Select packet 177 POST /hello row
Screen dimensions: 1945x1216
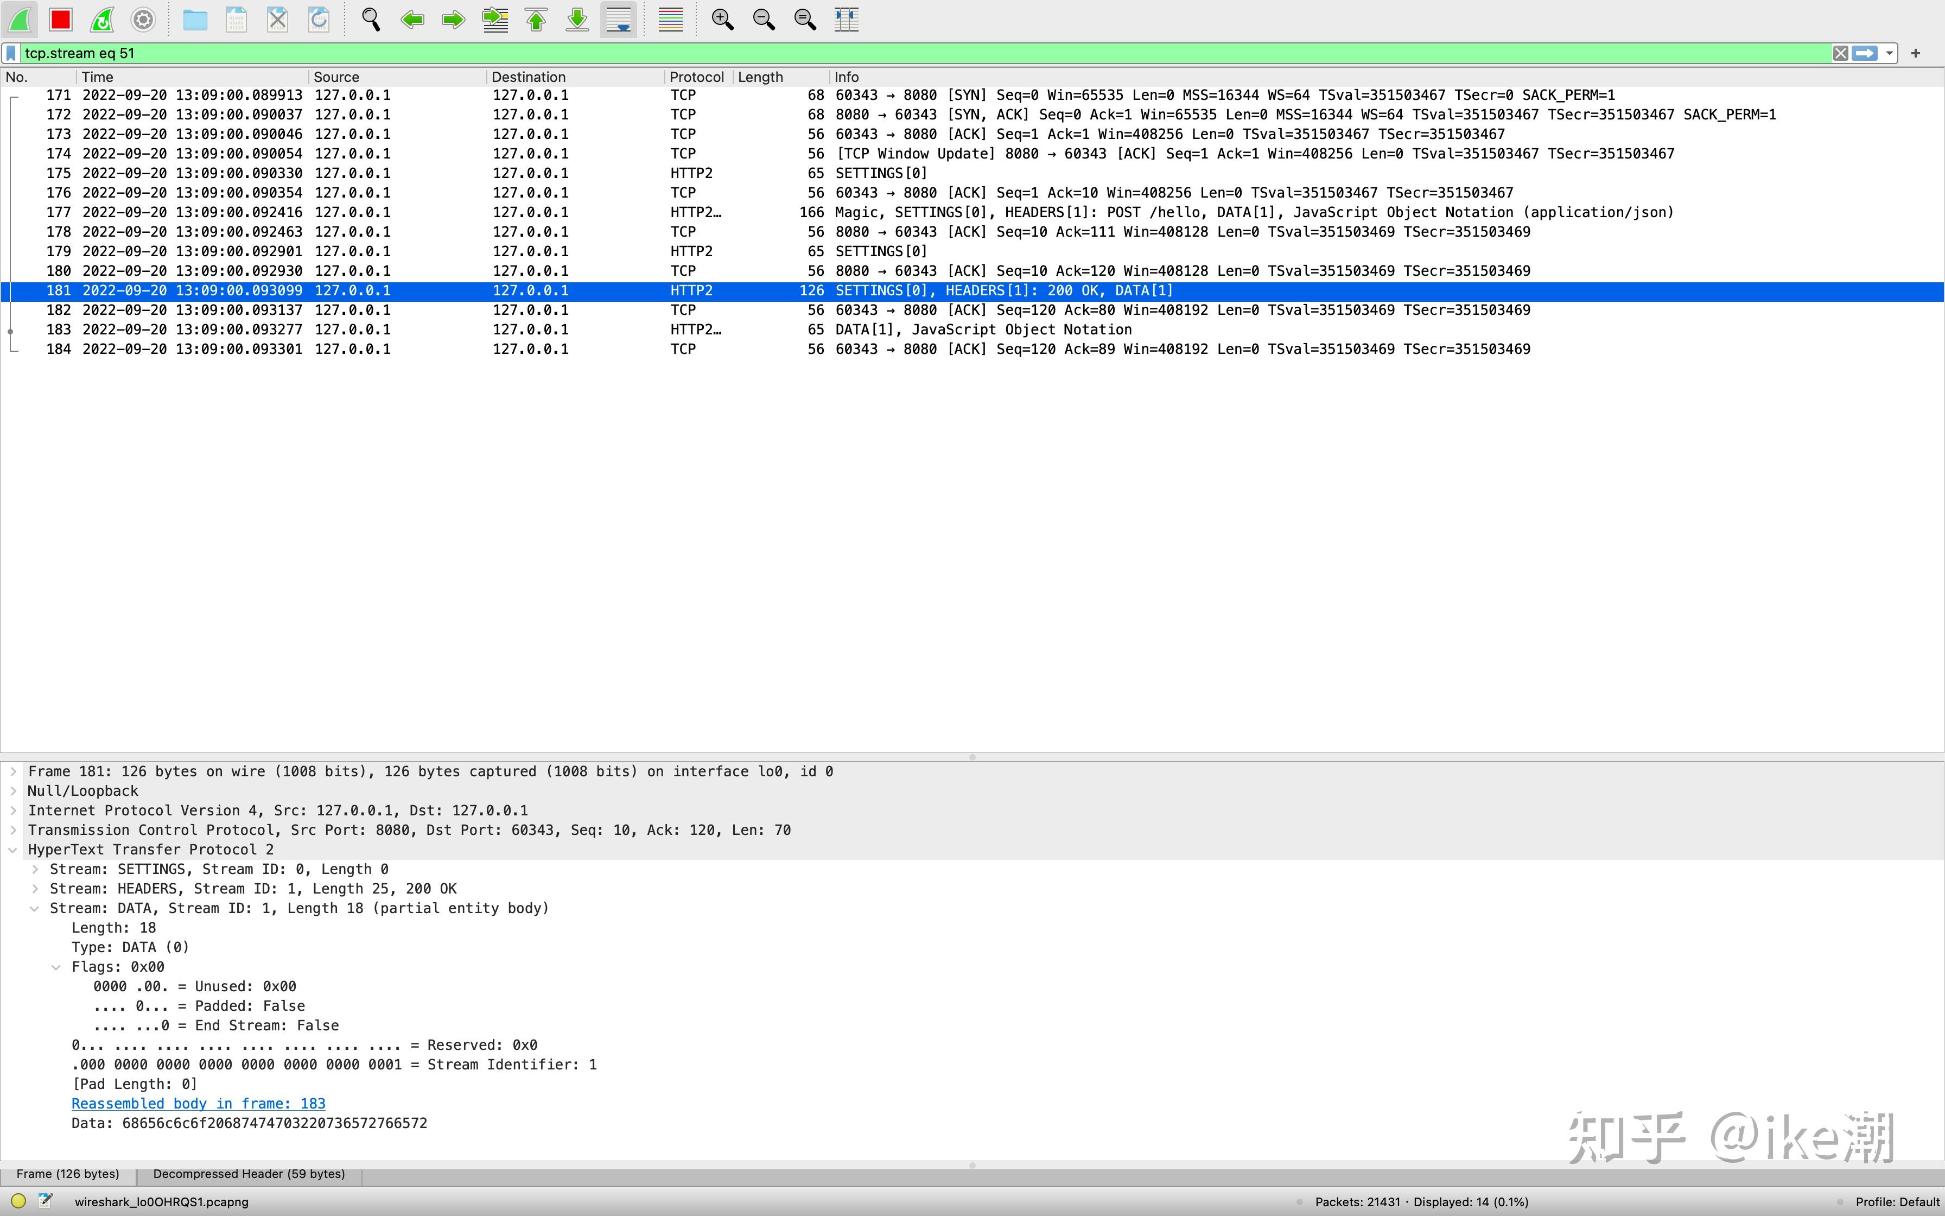pyautogui.click(x=804, y=212)
